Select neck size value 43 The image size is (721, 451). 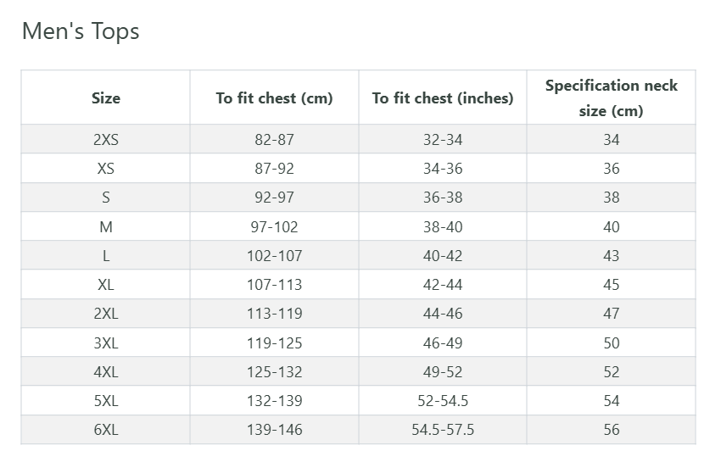(x=611, y=256)
